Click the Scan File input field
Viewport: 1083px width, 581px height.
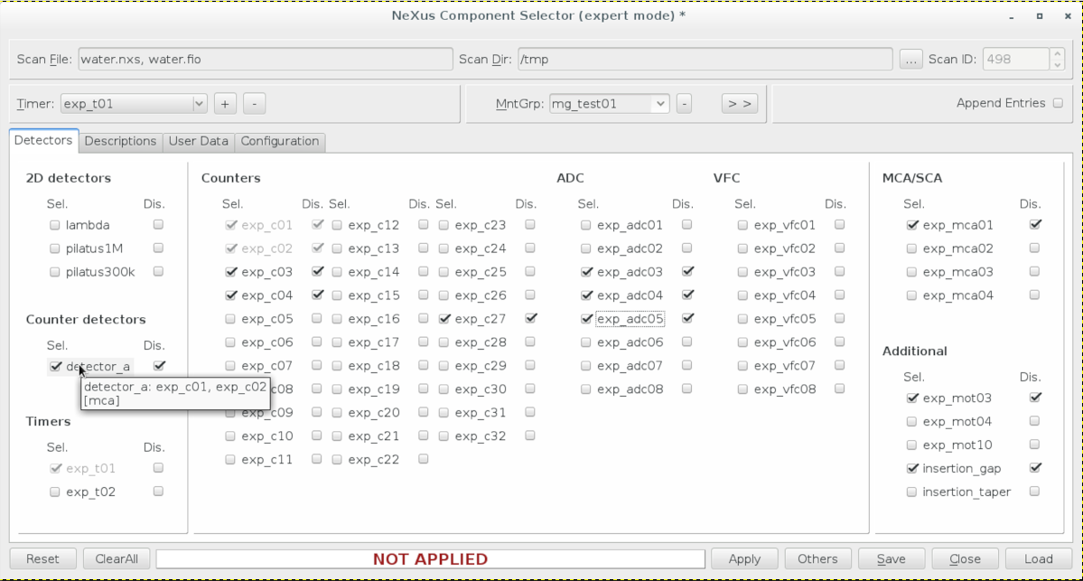click(x=266, y=60)
